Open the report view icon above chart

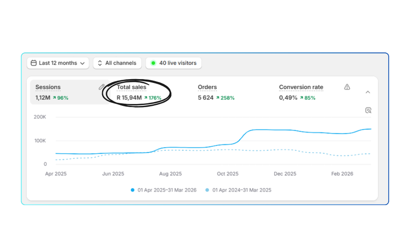coord(368,110)
